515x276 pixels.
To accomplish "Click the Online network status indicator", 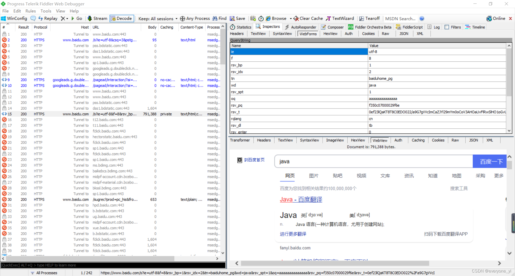I will (x=496, y=18).
